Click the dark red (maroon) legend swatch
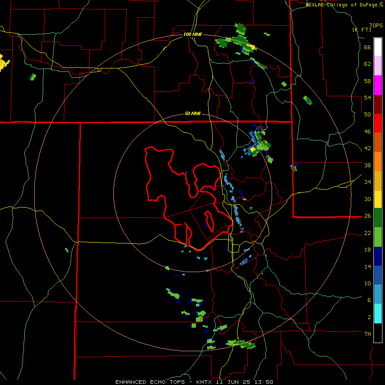 378,104
